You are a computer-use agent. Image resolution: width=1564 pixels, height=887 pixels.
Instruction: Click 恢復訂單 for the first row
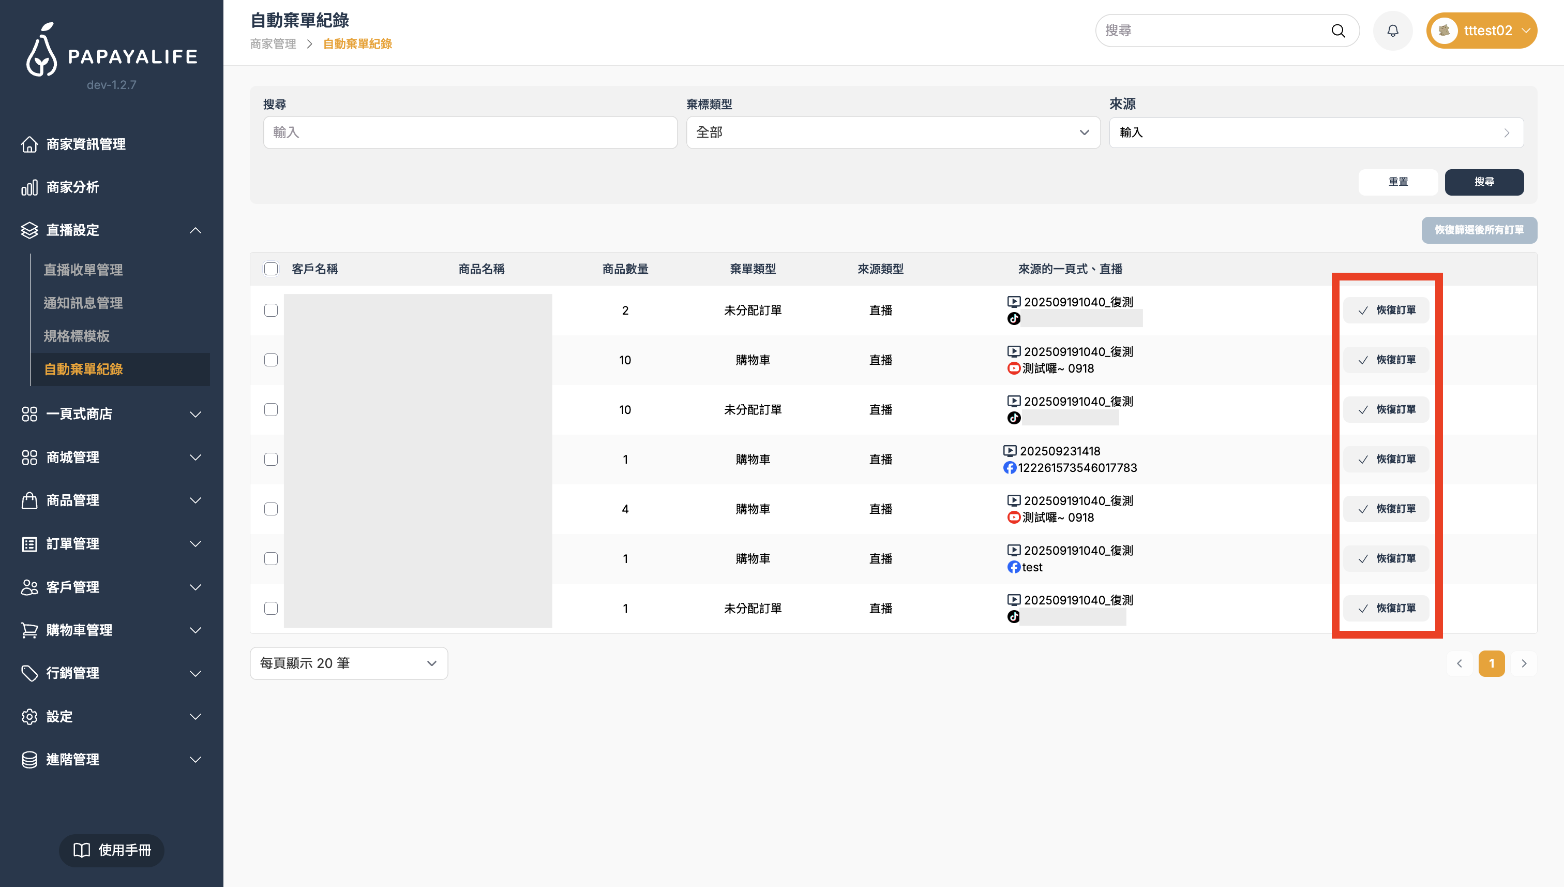(1386, 310)
